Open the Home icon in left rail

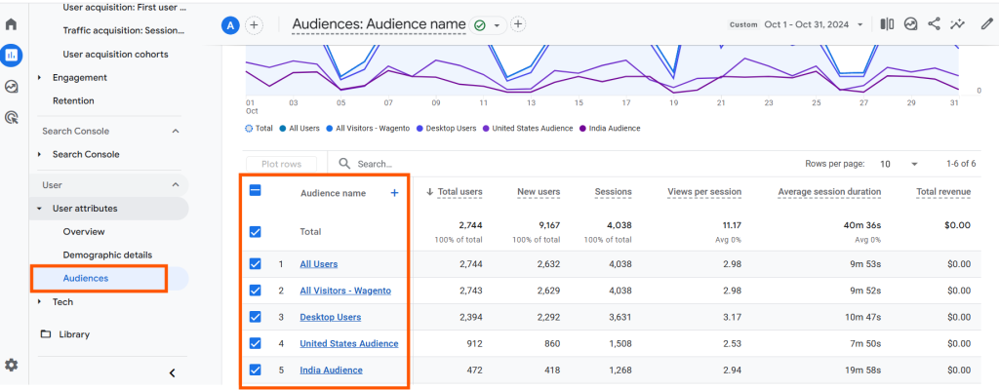point(12,24)
